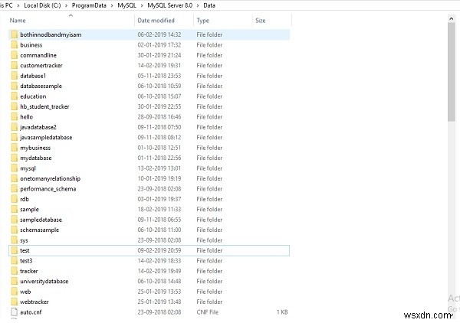Navigate to MySQL breadcrumb segment

point(127,5)
